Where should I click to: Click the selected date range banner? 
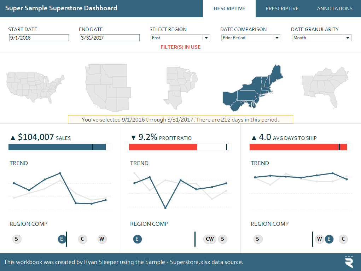180,119
